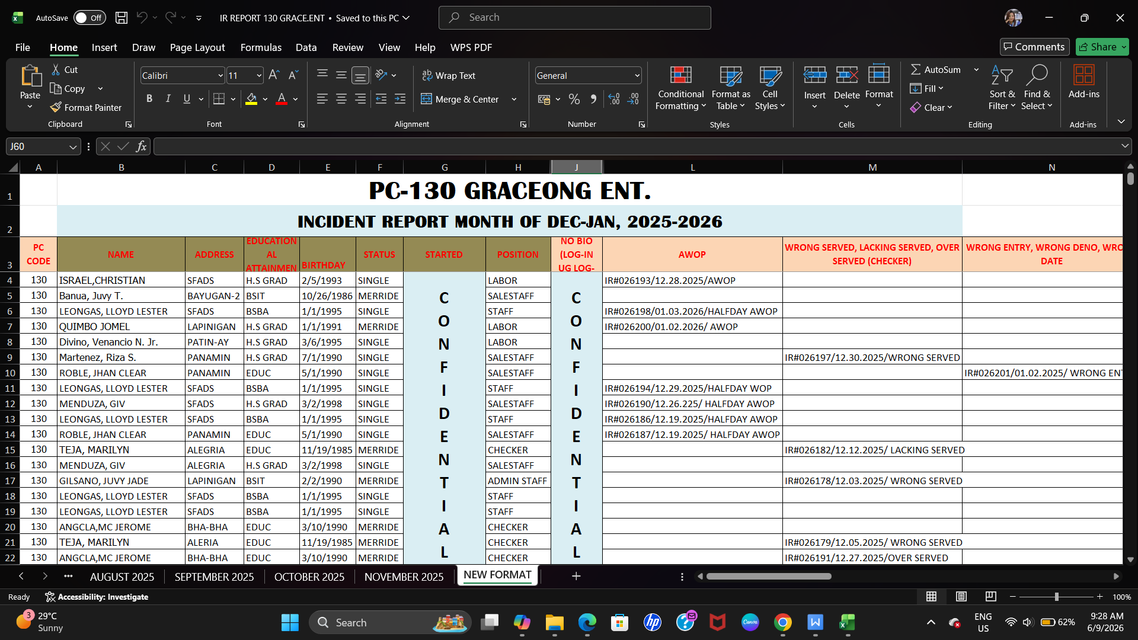Switch to NOVEMBER 2025 sheet tab
The image size is (1138, 640).
(x=404, y=577)
